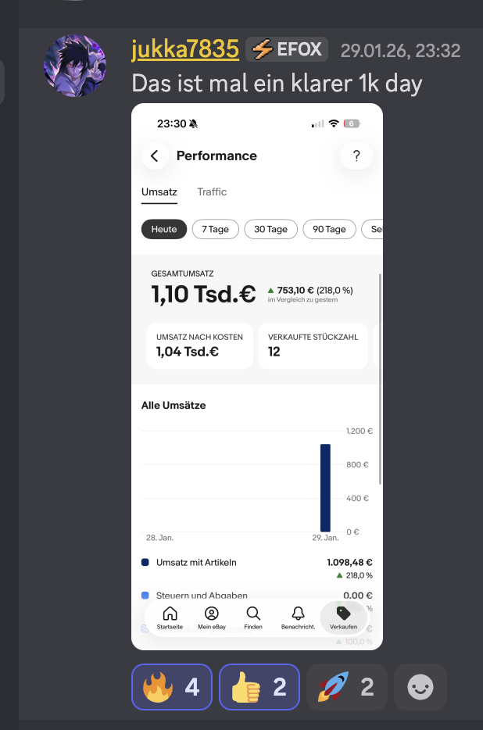Open the question mark help icon

pos(356,156)
